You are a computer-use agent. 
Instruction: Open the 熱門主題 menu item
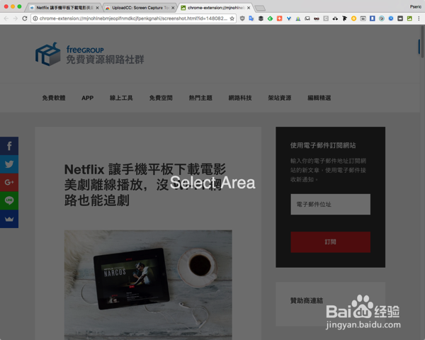(x=200, y=98)
